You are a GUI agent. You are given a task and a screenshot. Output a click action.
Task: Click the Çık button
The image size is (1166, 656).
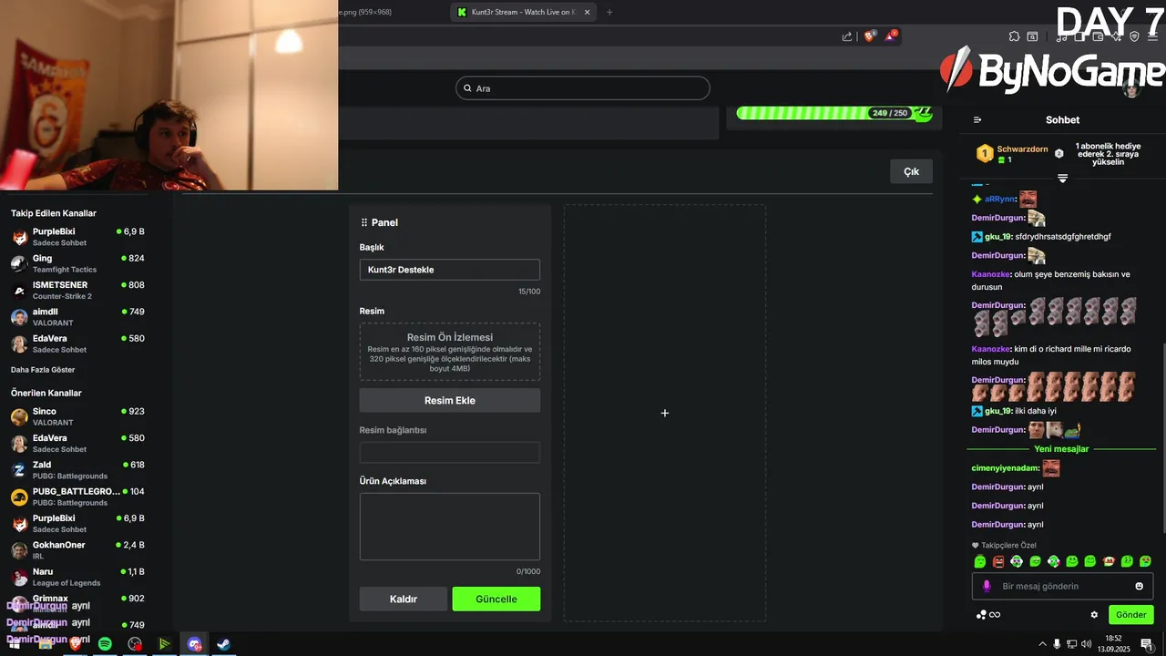click(911, 171)
